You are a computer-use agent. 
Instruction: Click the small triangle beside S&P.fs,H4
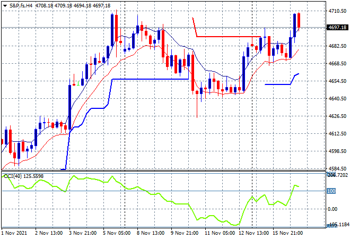click(5, 6)
